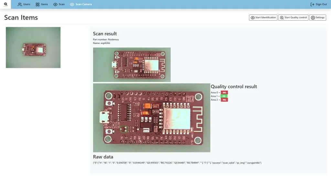The width and height of the screenshot is (331, 186).
Task: Go to the Scan page
Action: tap(59, 4)
